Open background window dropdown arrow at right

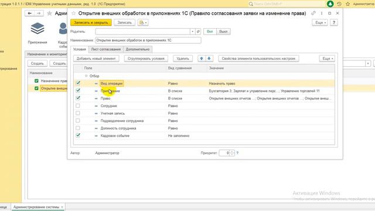click(x=368, y=63)
